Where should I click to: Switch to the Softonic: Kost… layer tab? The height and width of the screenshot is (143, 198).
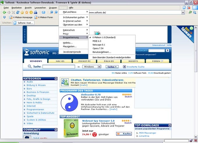pos(24,23)
